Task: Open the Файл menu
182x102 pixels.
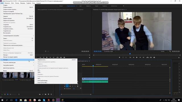Action: coord(2,3)
